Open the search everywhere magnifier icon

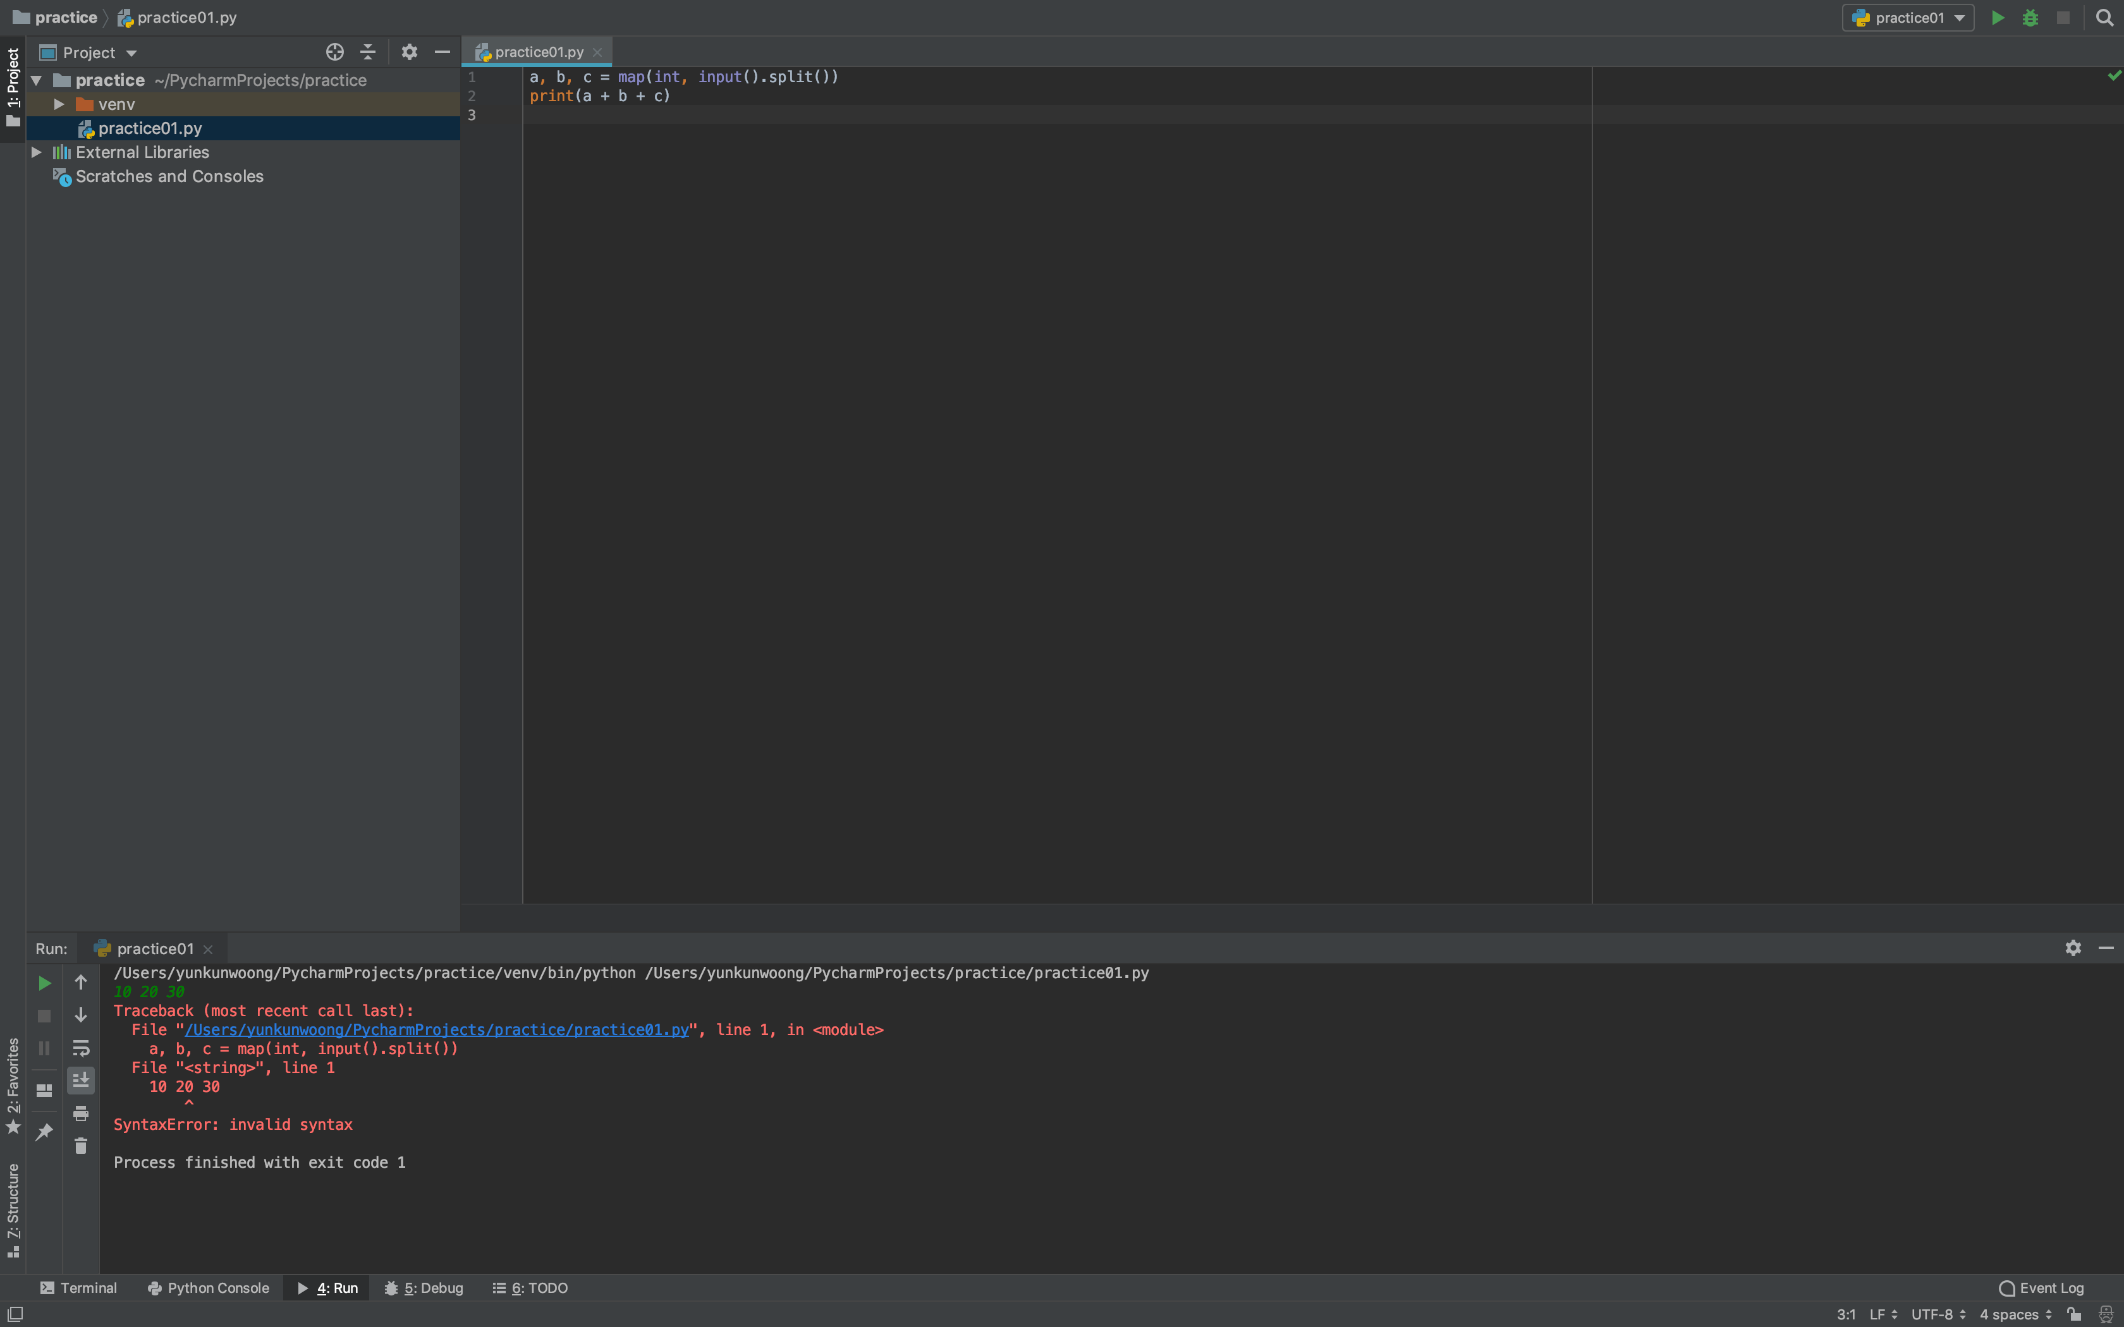(2104, 18)
